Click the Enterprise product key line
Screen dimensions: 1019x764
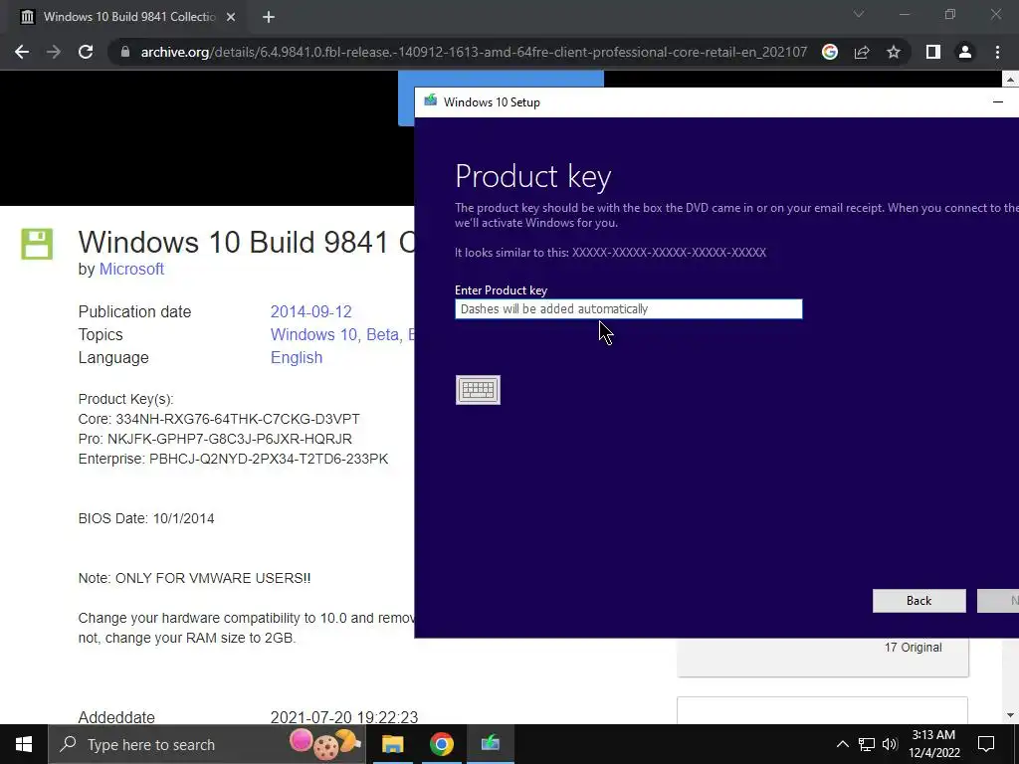[x=233, y=459]
